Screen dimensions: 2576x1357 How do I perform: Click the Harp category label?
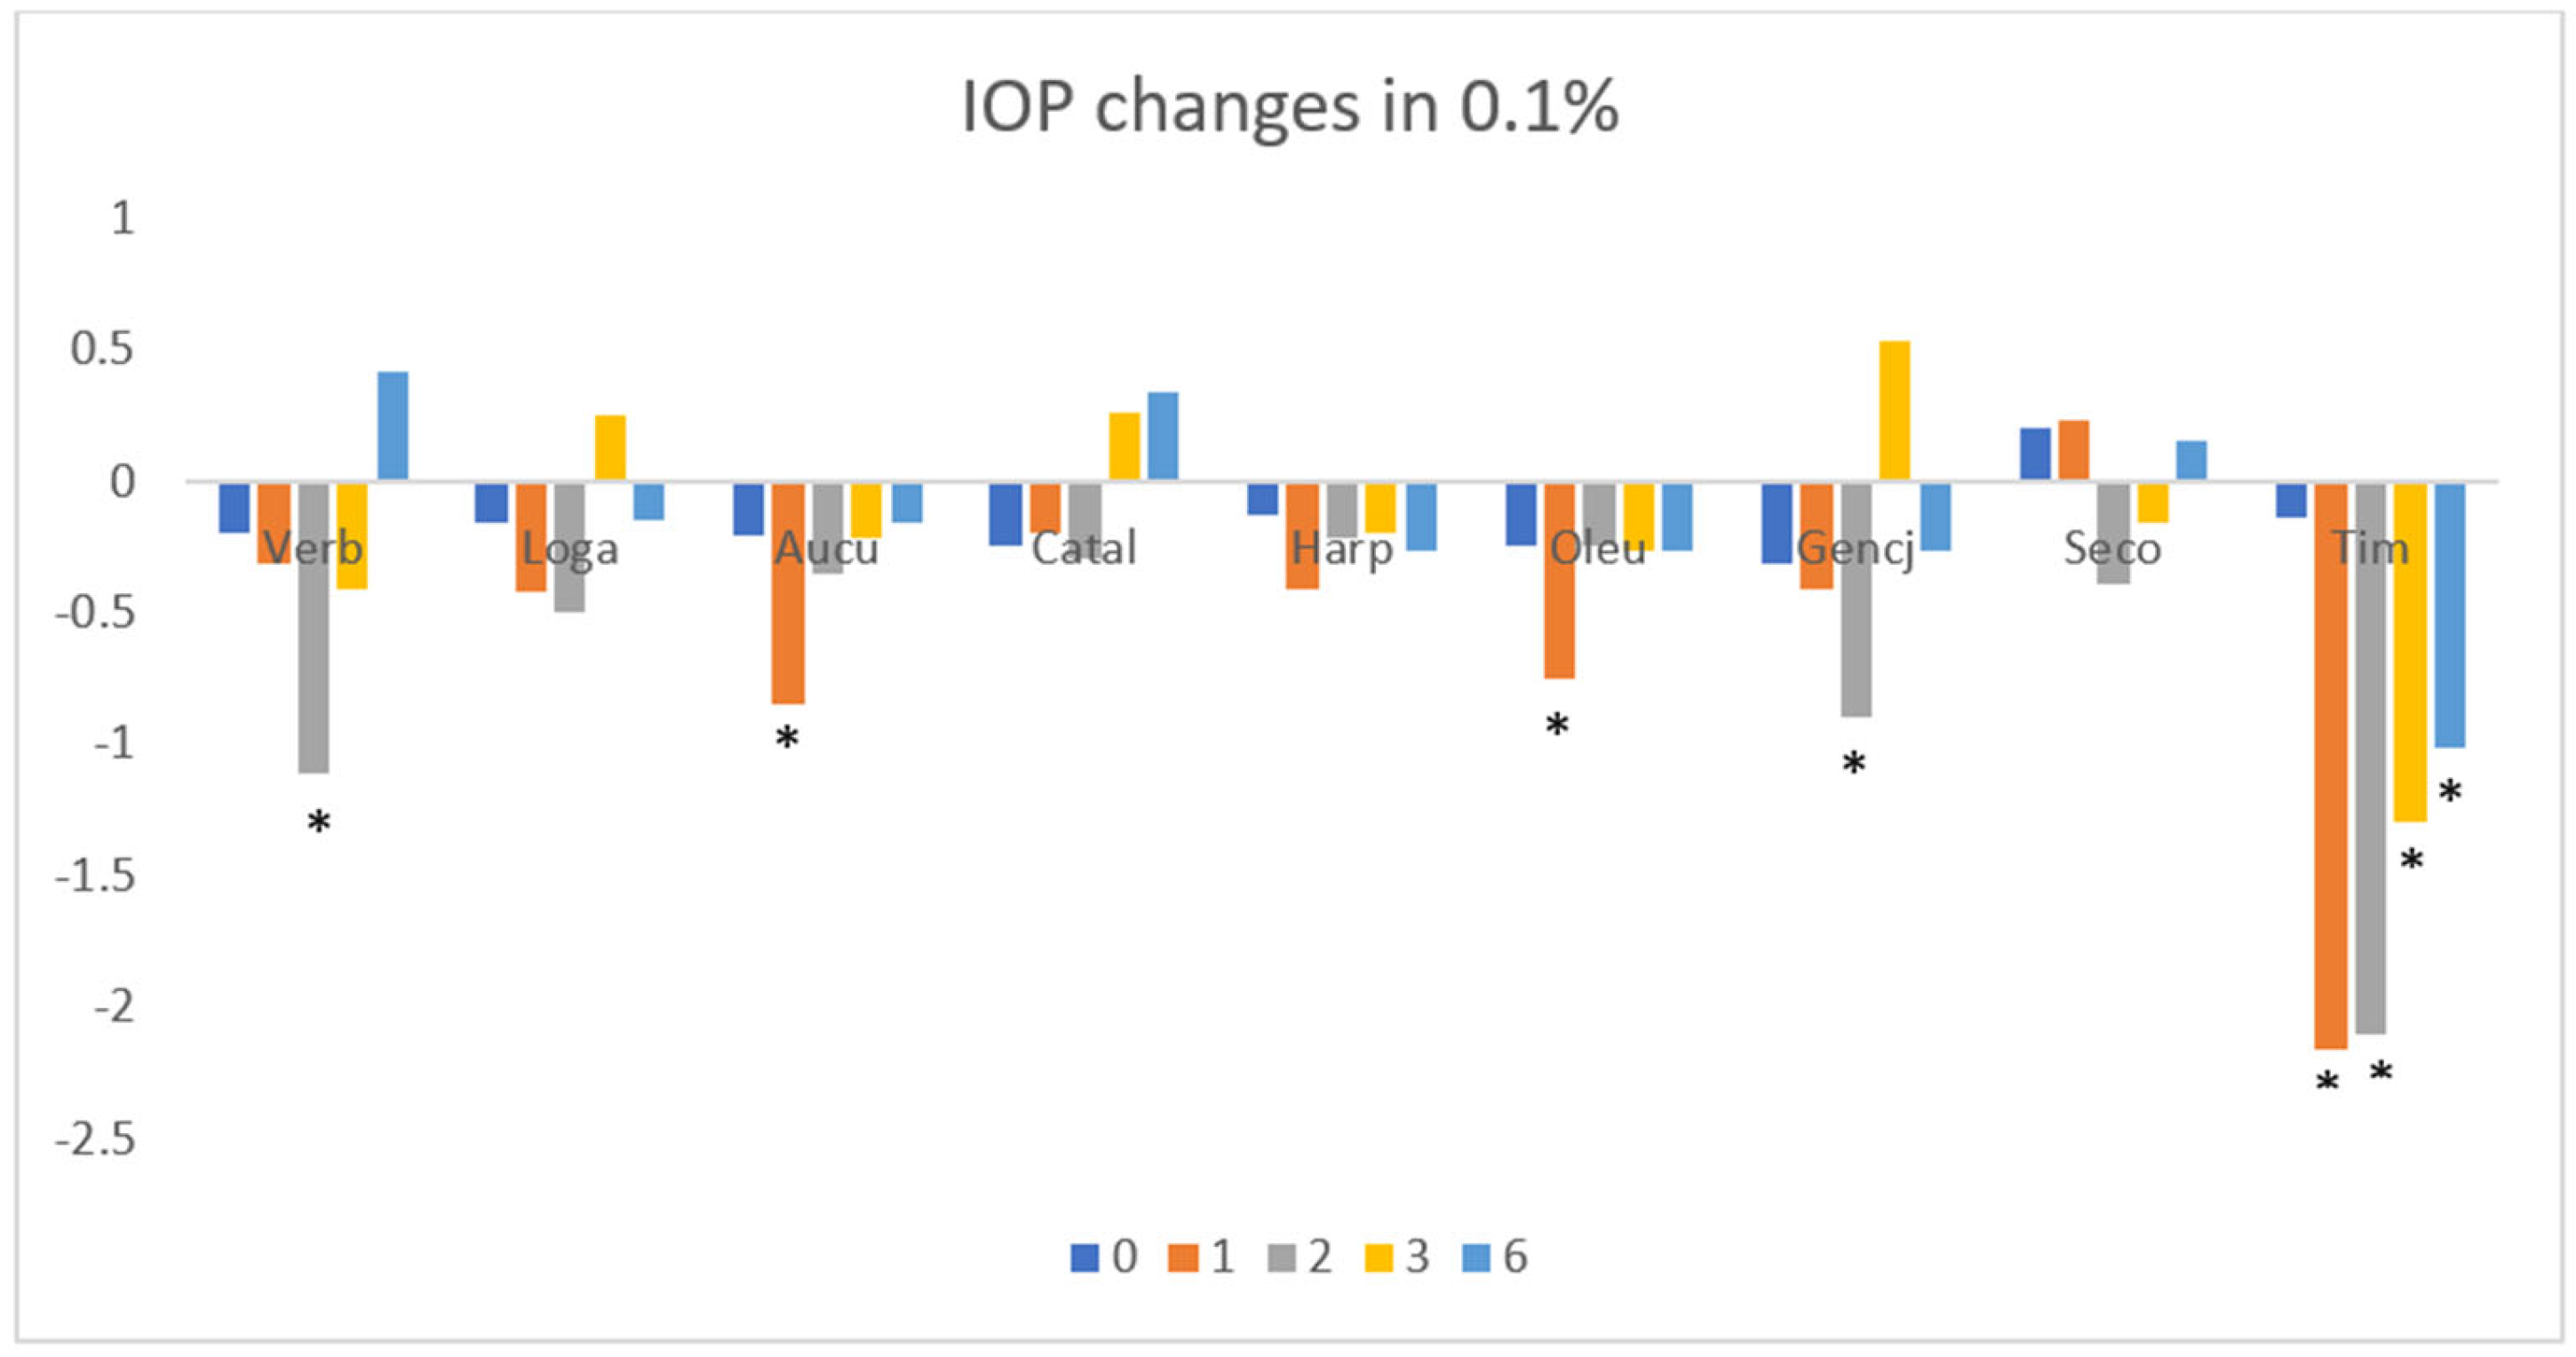coord(1342,549)
